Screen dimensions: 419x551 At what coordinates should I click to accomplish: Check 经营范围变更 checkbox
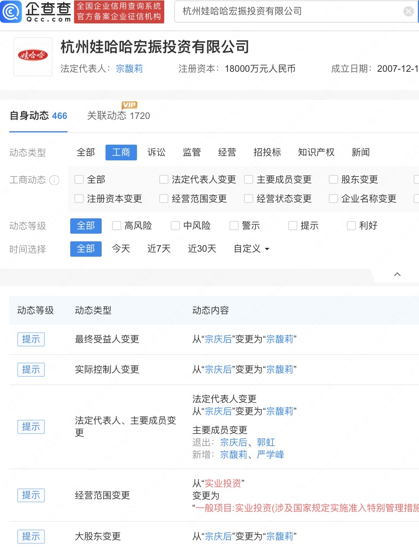coord(164,198)
